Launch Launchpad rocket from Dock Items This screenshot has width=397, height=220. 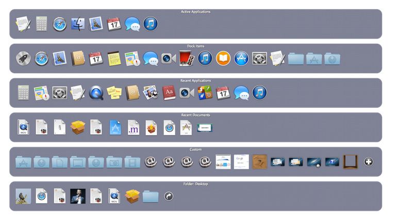(23, 58)
